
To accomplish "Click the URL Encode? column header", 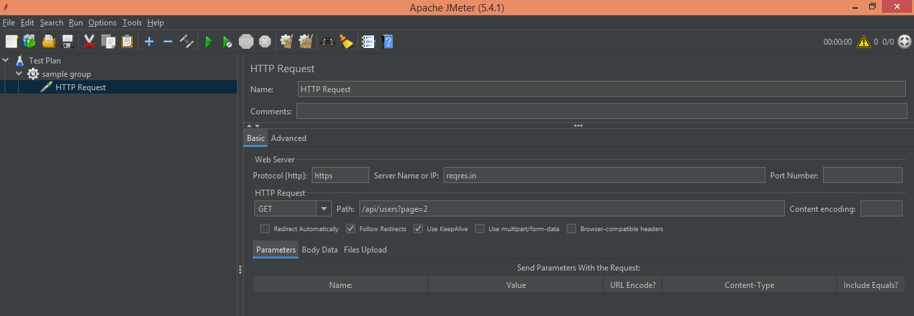I will click(x=633, y=285).
